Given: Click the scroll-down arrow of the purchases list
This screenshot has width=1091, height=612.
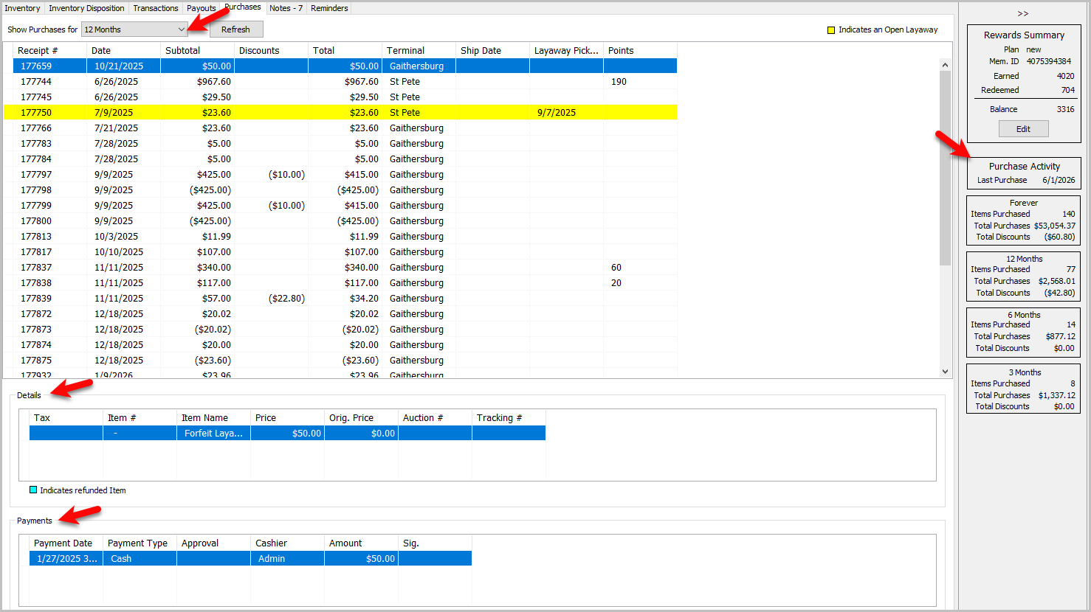Looking at the screenshot, I should (945, 372).
